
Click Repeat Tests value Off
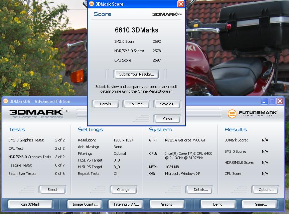tap(116, 174)
